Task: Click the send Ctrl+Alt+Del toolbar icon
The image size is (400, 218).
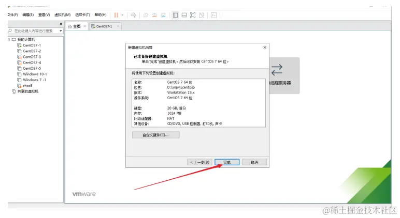Action: point(133,15)
